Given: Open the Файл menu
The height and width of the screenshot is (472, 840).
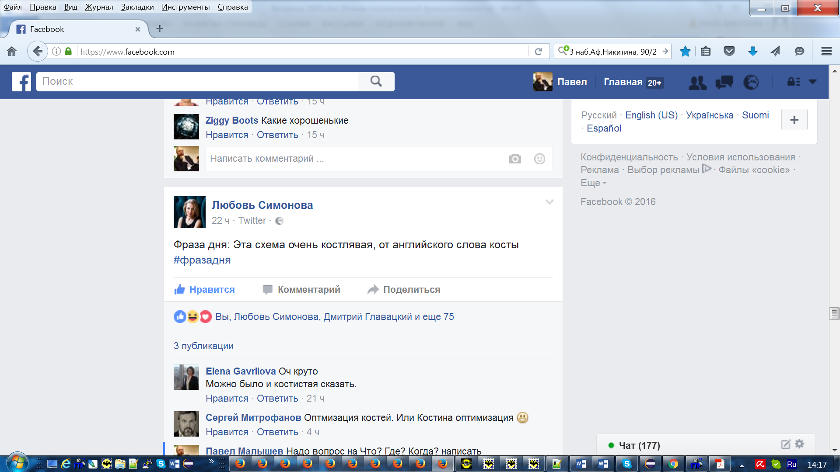Looking at the screenshot, I should (x=13, y=7).
